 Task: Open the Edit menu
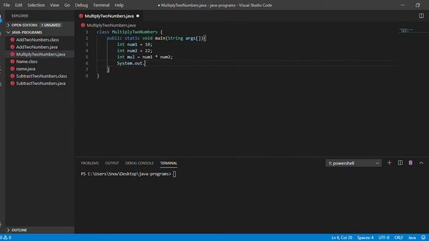click(x=19, y=5)
